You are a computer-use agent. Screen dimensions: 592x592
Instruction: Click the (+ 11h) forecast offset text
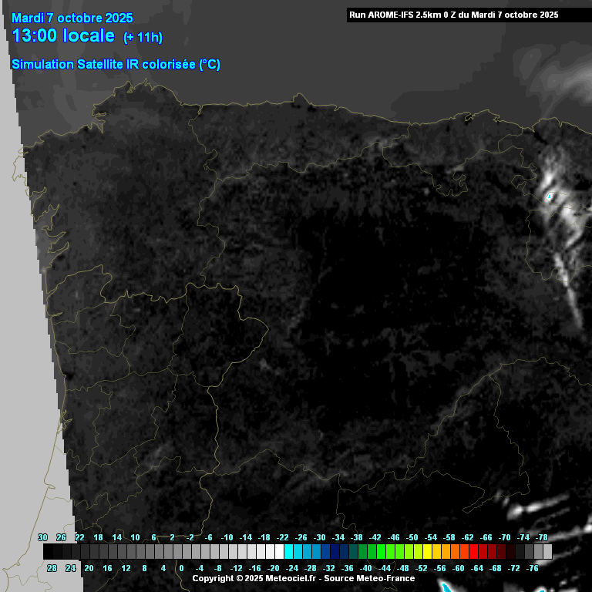pyautogui.click(x=143, y=38)
